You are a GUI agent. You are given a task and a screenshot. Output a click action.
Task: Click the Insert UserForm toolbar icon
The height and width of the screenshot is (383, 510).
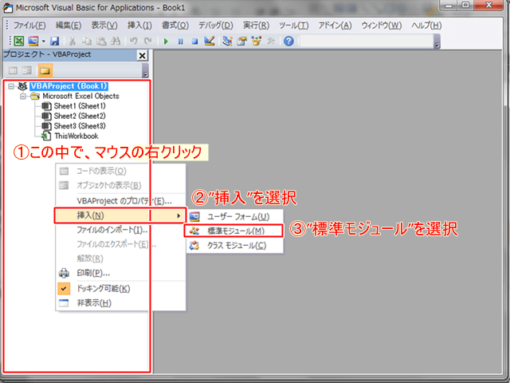[33, 41]
